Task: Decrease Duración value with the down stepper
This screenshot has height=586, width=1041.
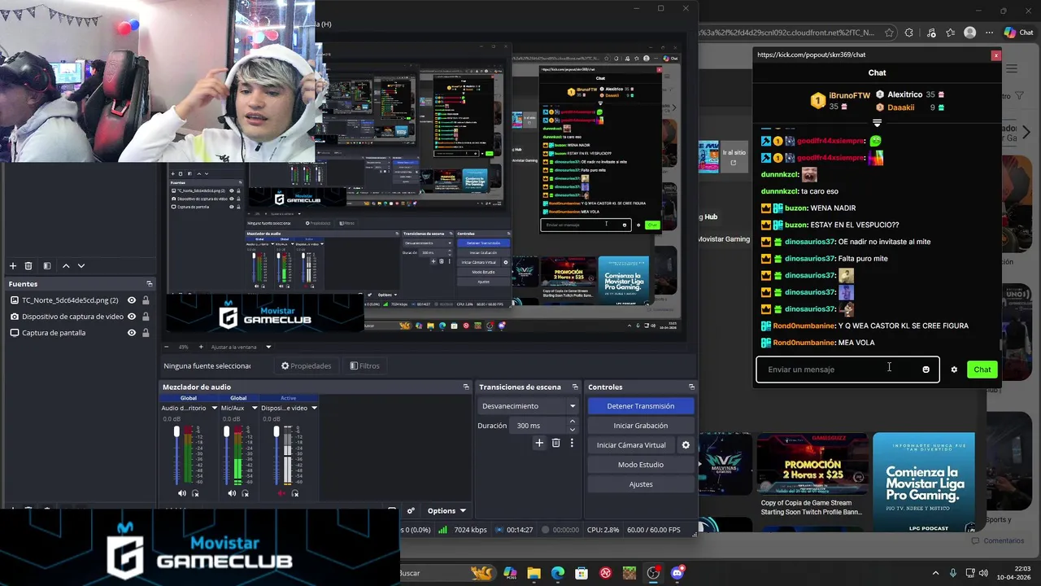Action: click(x=573, y=430)
